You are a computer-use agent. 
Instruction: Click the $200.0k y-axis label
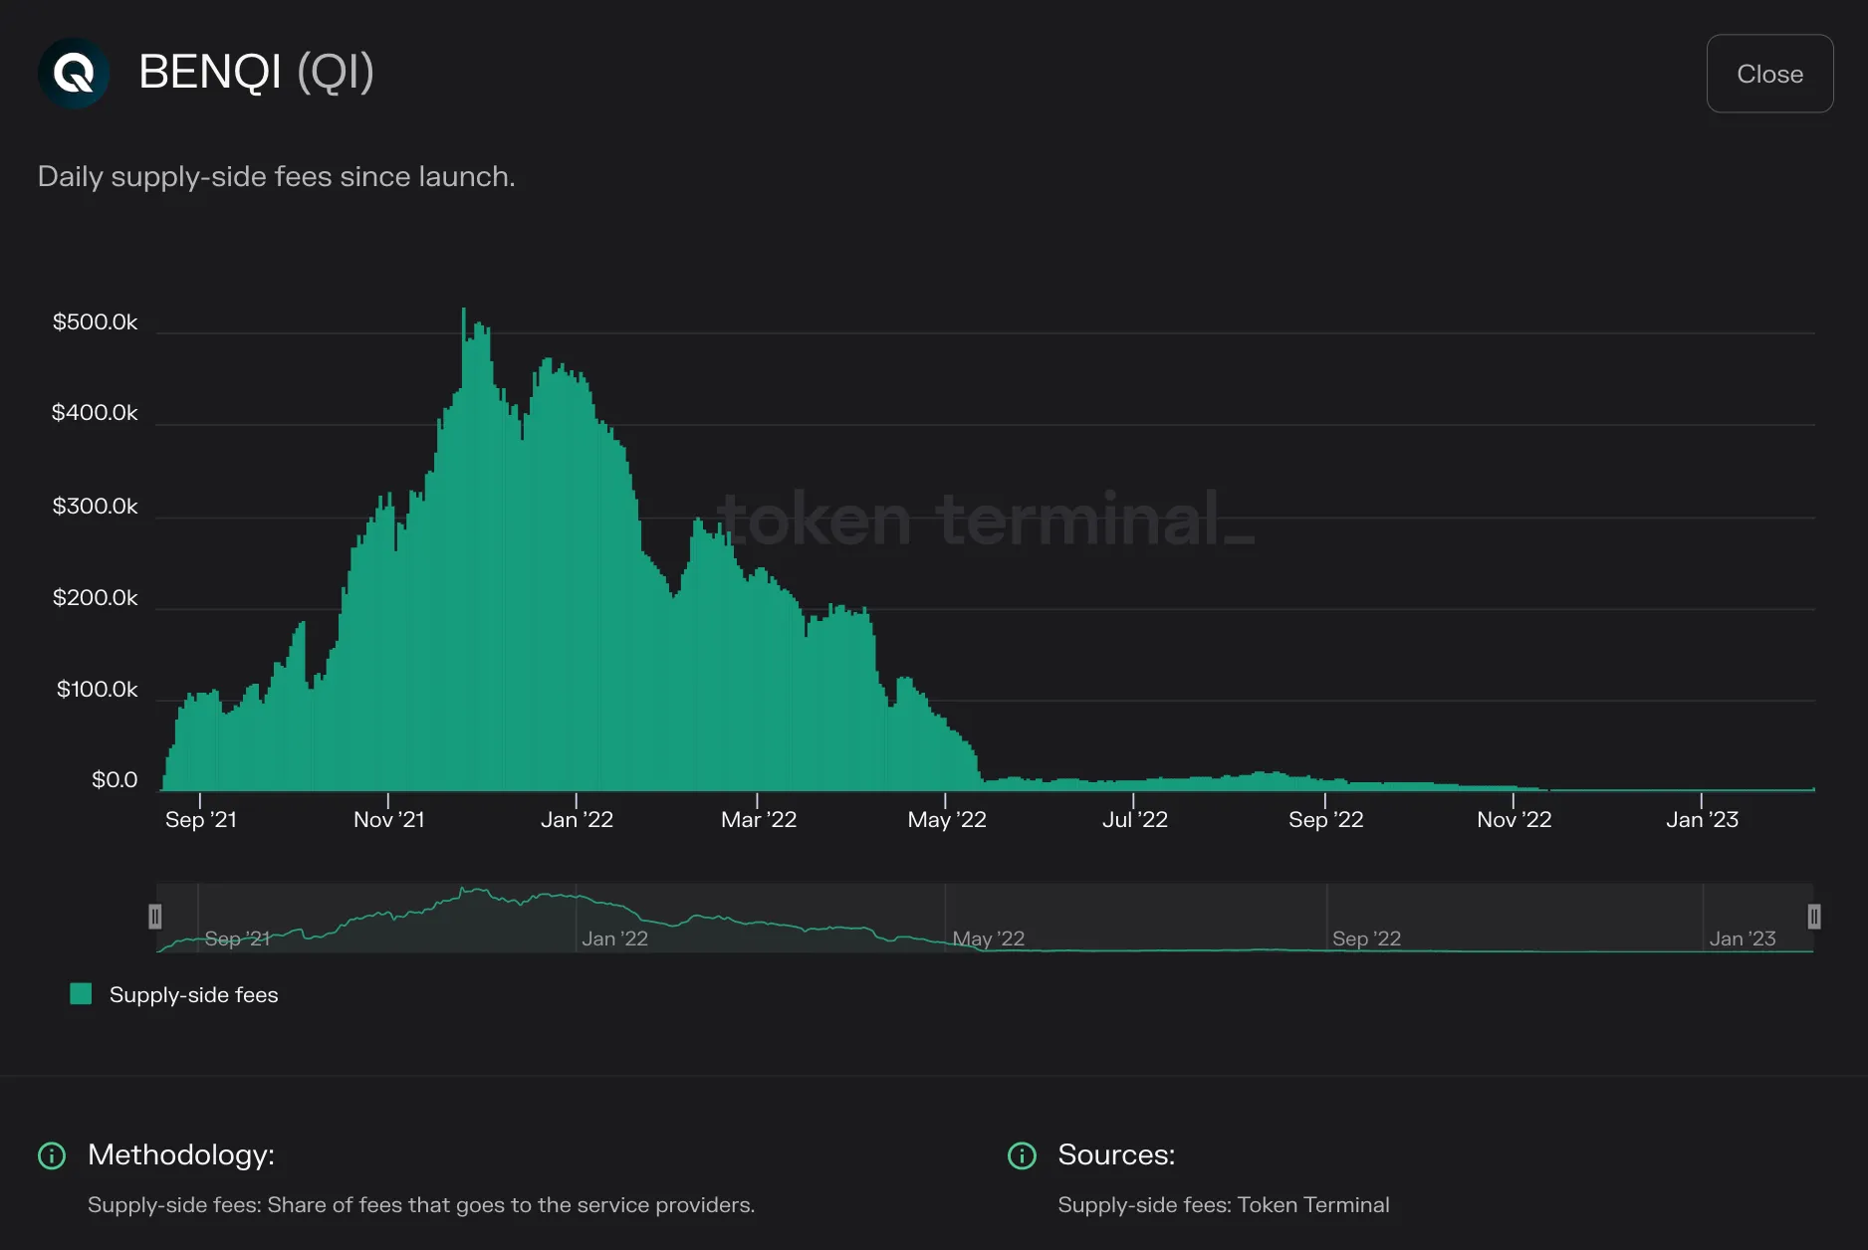click(95, 597)
